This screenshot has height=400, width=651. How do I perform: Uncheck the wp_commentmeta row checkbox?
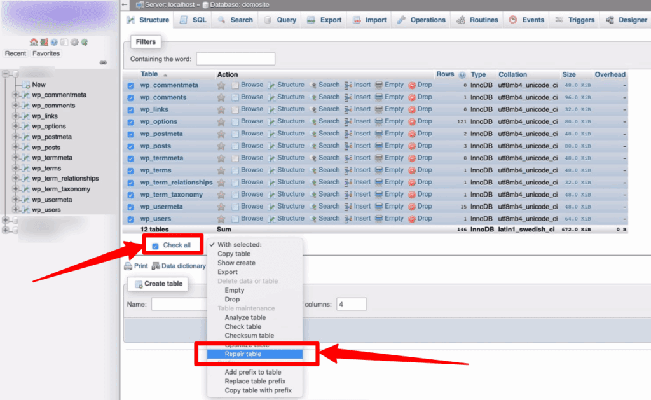pyautogui.click(x=131, y=86)
